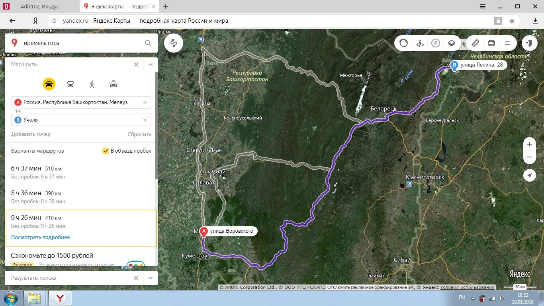Clear the Учалы destination point
The image size is (544, 306).
(145, 120)
